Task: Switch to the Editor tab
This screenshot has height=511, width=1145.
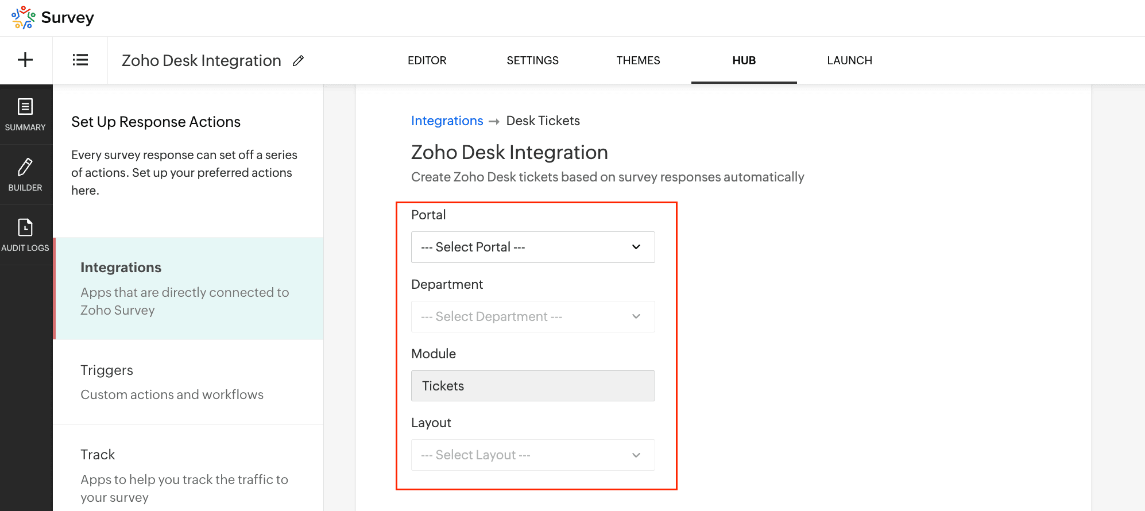Action: coord(427,60)
